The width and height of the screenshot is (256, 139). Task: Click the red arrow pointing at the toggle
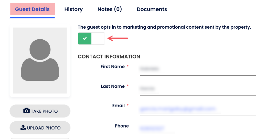(118, 39)
